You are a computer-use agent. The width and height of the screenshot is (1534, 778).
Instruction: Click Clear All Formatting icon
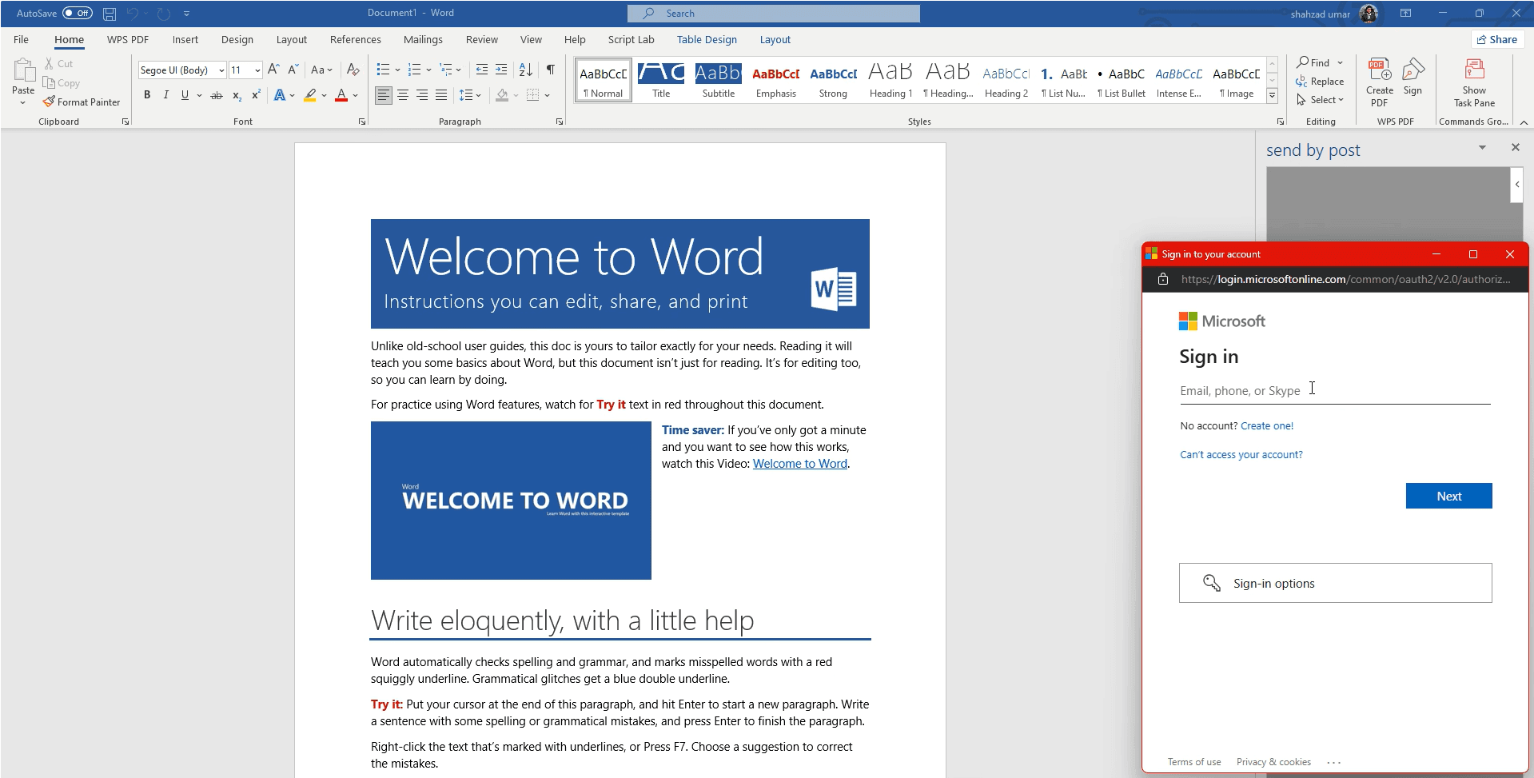pyautogui.click(x=353, y=70)
